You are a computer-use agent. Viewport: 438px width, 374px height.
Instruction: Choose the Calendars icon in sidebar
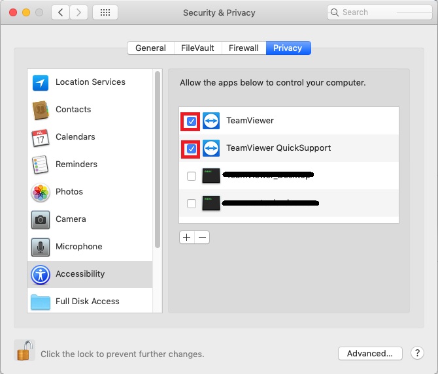(x=41, y=137)
